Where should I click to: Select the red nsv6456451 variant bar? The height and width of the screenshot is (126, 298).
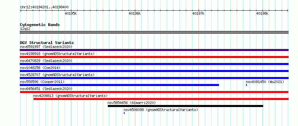tap(154, 92)
